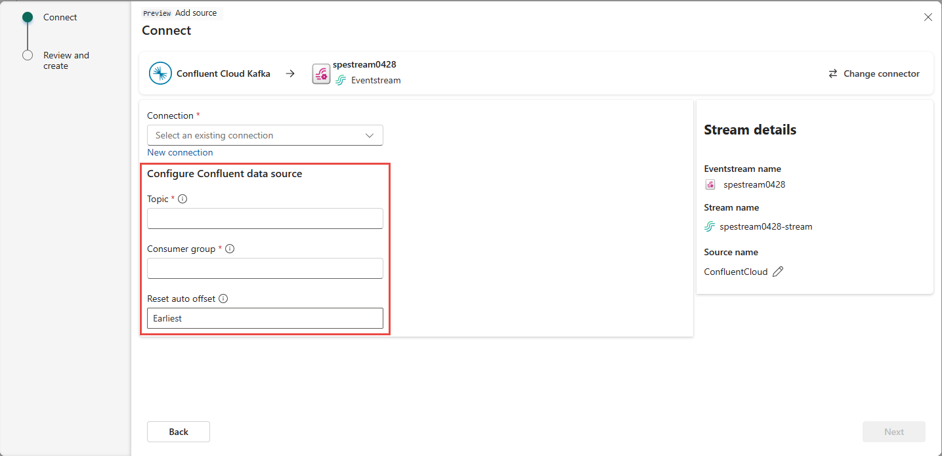Click inside the Topic input field
Image resolution: width=942 pixels, height=456 pixels.
(265, 218)
